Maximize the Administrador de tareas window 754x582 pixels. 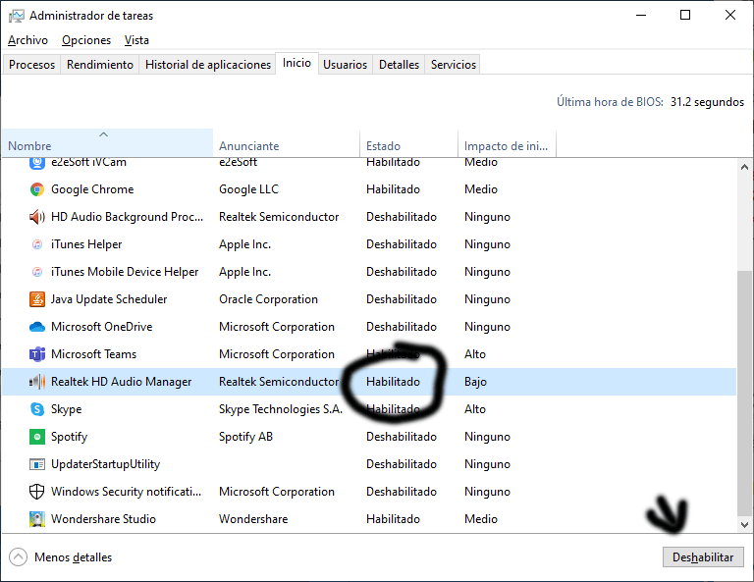pos(685,16)
